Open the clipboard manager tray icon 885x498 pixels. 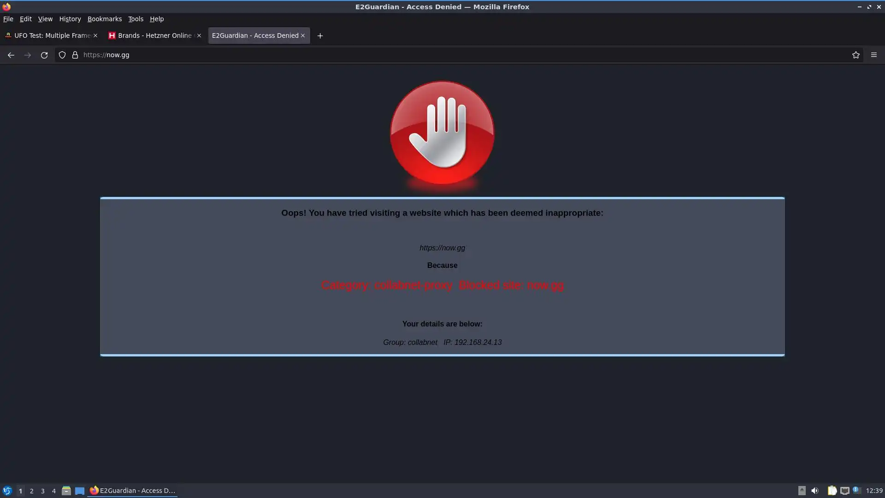(832, 491)
